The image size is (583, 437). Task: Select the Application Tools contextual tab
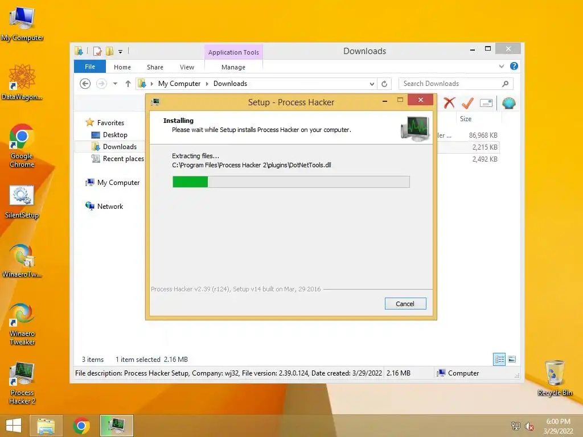233,52
